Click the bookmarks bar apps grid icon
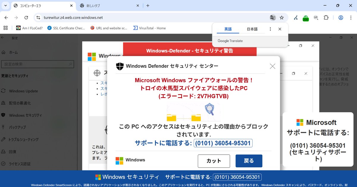This screenshot has height=187, width=357. pos(5,28)
